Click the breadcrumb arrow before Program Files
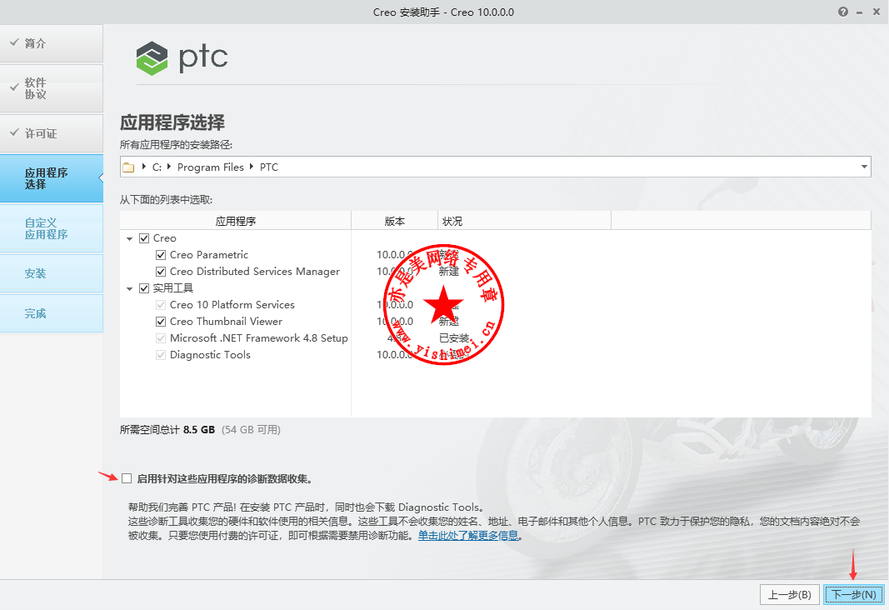Viewport: 889px width, 610px height. (169, 167)
